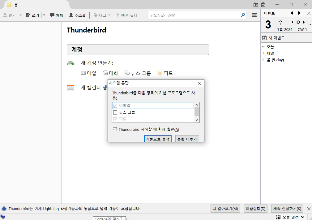Jump to today circle icon
This screenshot has width=312, height=220.
pos(298,22)
